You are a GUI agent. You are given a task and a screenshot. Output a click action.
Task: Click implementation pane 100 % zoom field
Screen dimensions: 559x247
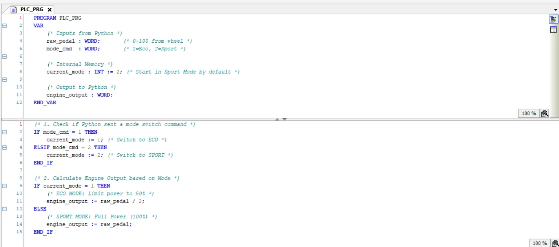coord(540,243)
